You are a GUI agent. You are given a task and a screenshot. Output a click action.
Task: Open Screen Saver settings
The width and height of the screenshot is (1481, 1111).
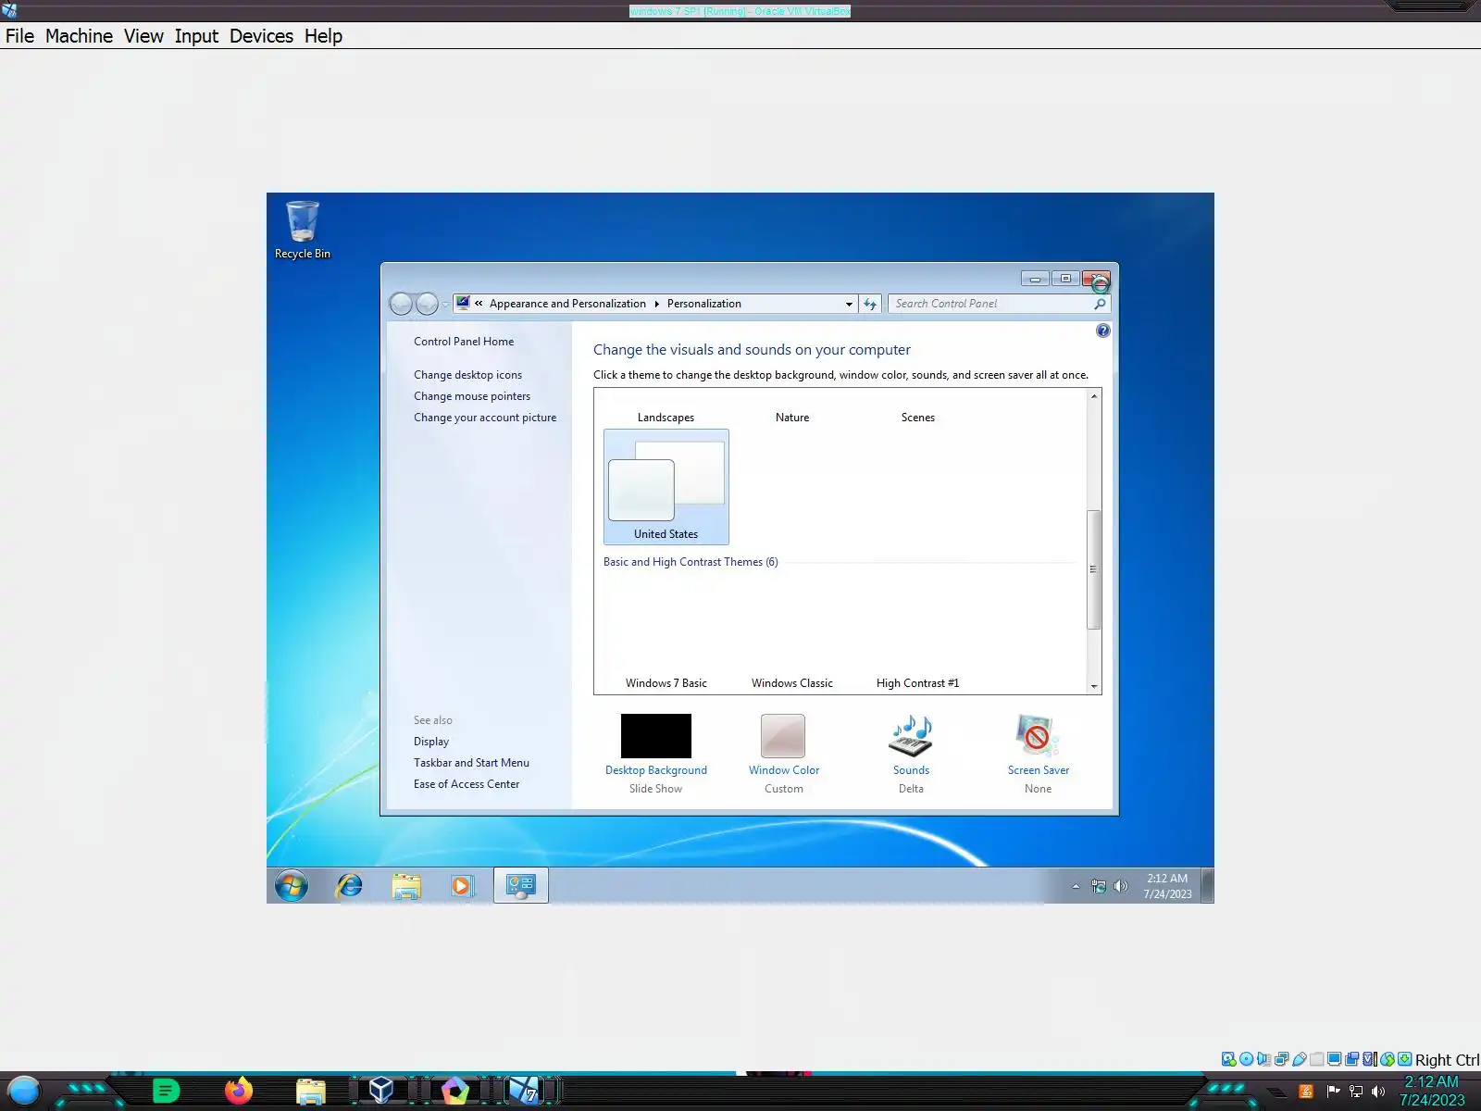1039,754
